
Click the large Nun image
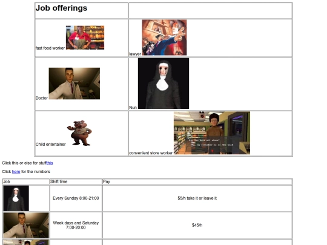163,83
